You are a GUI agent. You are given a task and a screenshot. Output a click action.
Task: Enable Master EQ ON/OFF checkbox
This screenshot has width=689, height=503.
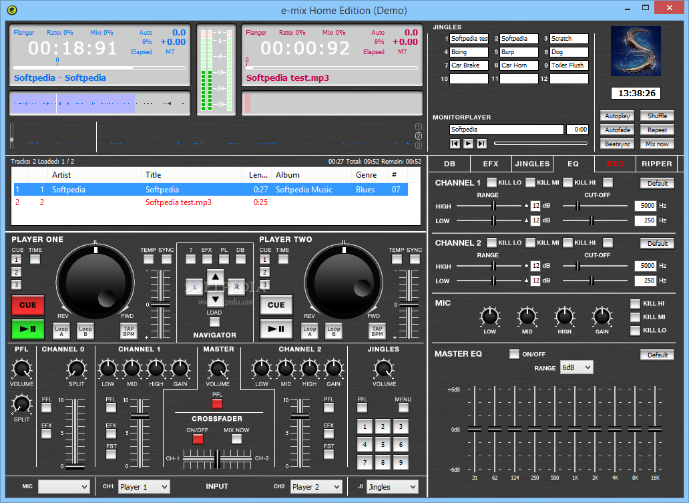coord(514,354)
